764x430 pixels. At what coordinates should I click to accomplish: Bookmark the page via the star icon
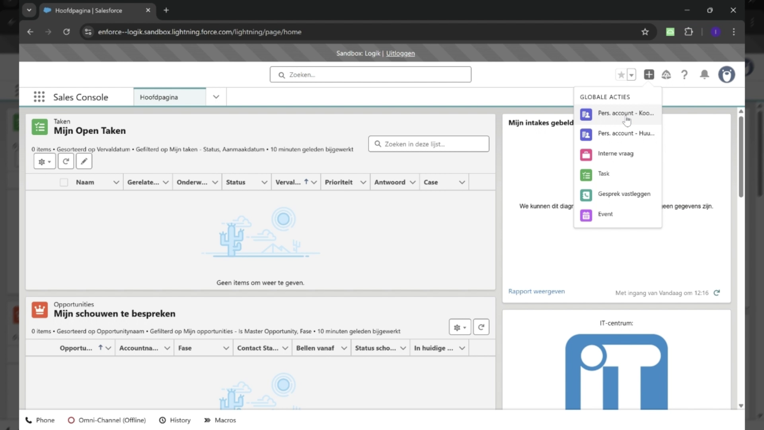click(645, 32)
